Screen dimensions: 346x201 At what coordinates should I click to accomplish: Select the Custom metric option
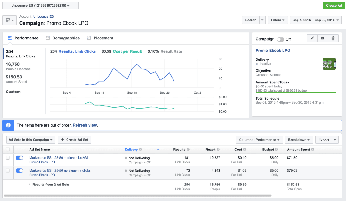click(13, 92)
